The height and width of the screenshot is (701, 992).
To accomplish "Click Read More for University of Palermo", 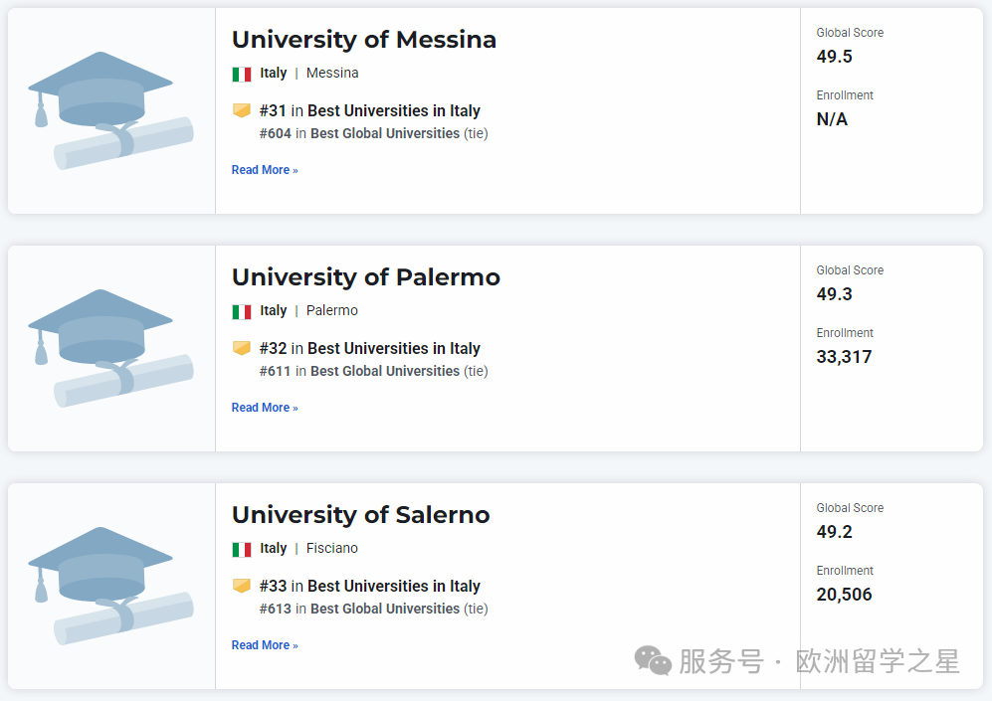I will (x=265, y=408).
